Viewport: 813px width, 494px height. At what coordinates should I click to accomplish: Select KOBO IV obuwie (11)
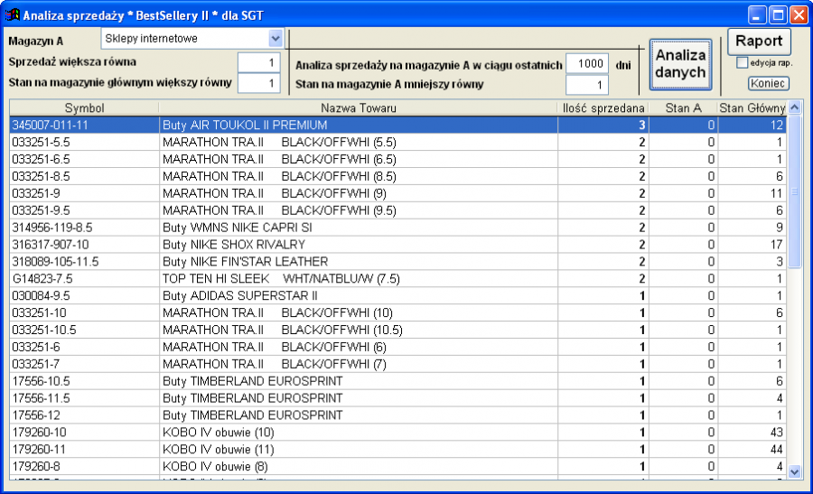(219, 450)
